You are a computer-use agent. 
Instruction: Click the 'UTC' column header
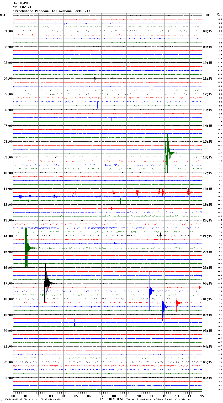[x=209, y=15]
